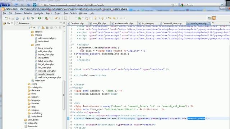Toggle Link with Editor in File view
Viewport: 230px width, 129px height.
pyautogui.click(x=43, y=28)
